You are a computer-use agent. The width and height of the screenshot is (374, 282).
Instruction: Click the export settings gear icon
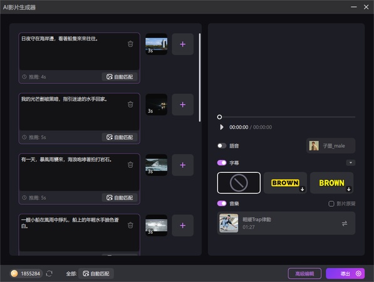coord(358,273)
